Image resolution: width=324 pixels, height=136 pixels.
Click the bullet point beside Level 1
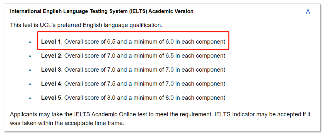pyautogui.click(x=30, y=42)
